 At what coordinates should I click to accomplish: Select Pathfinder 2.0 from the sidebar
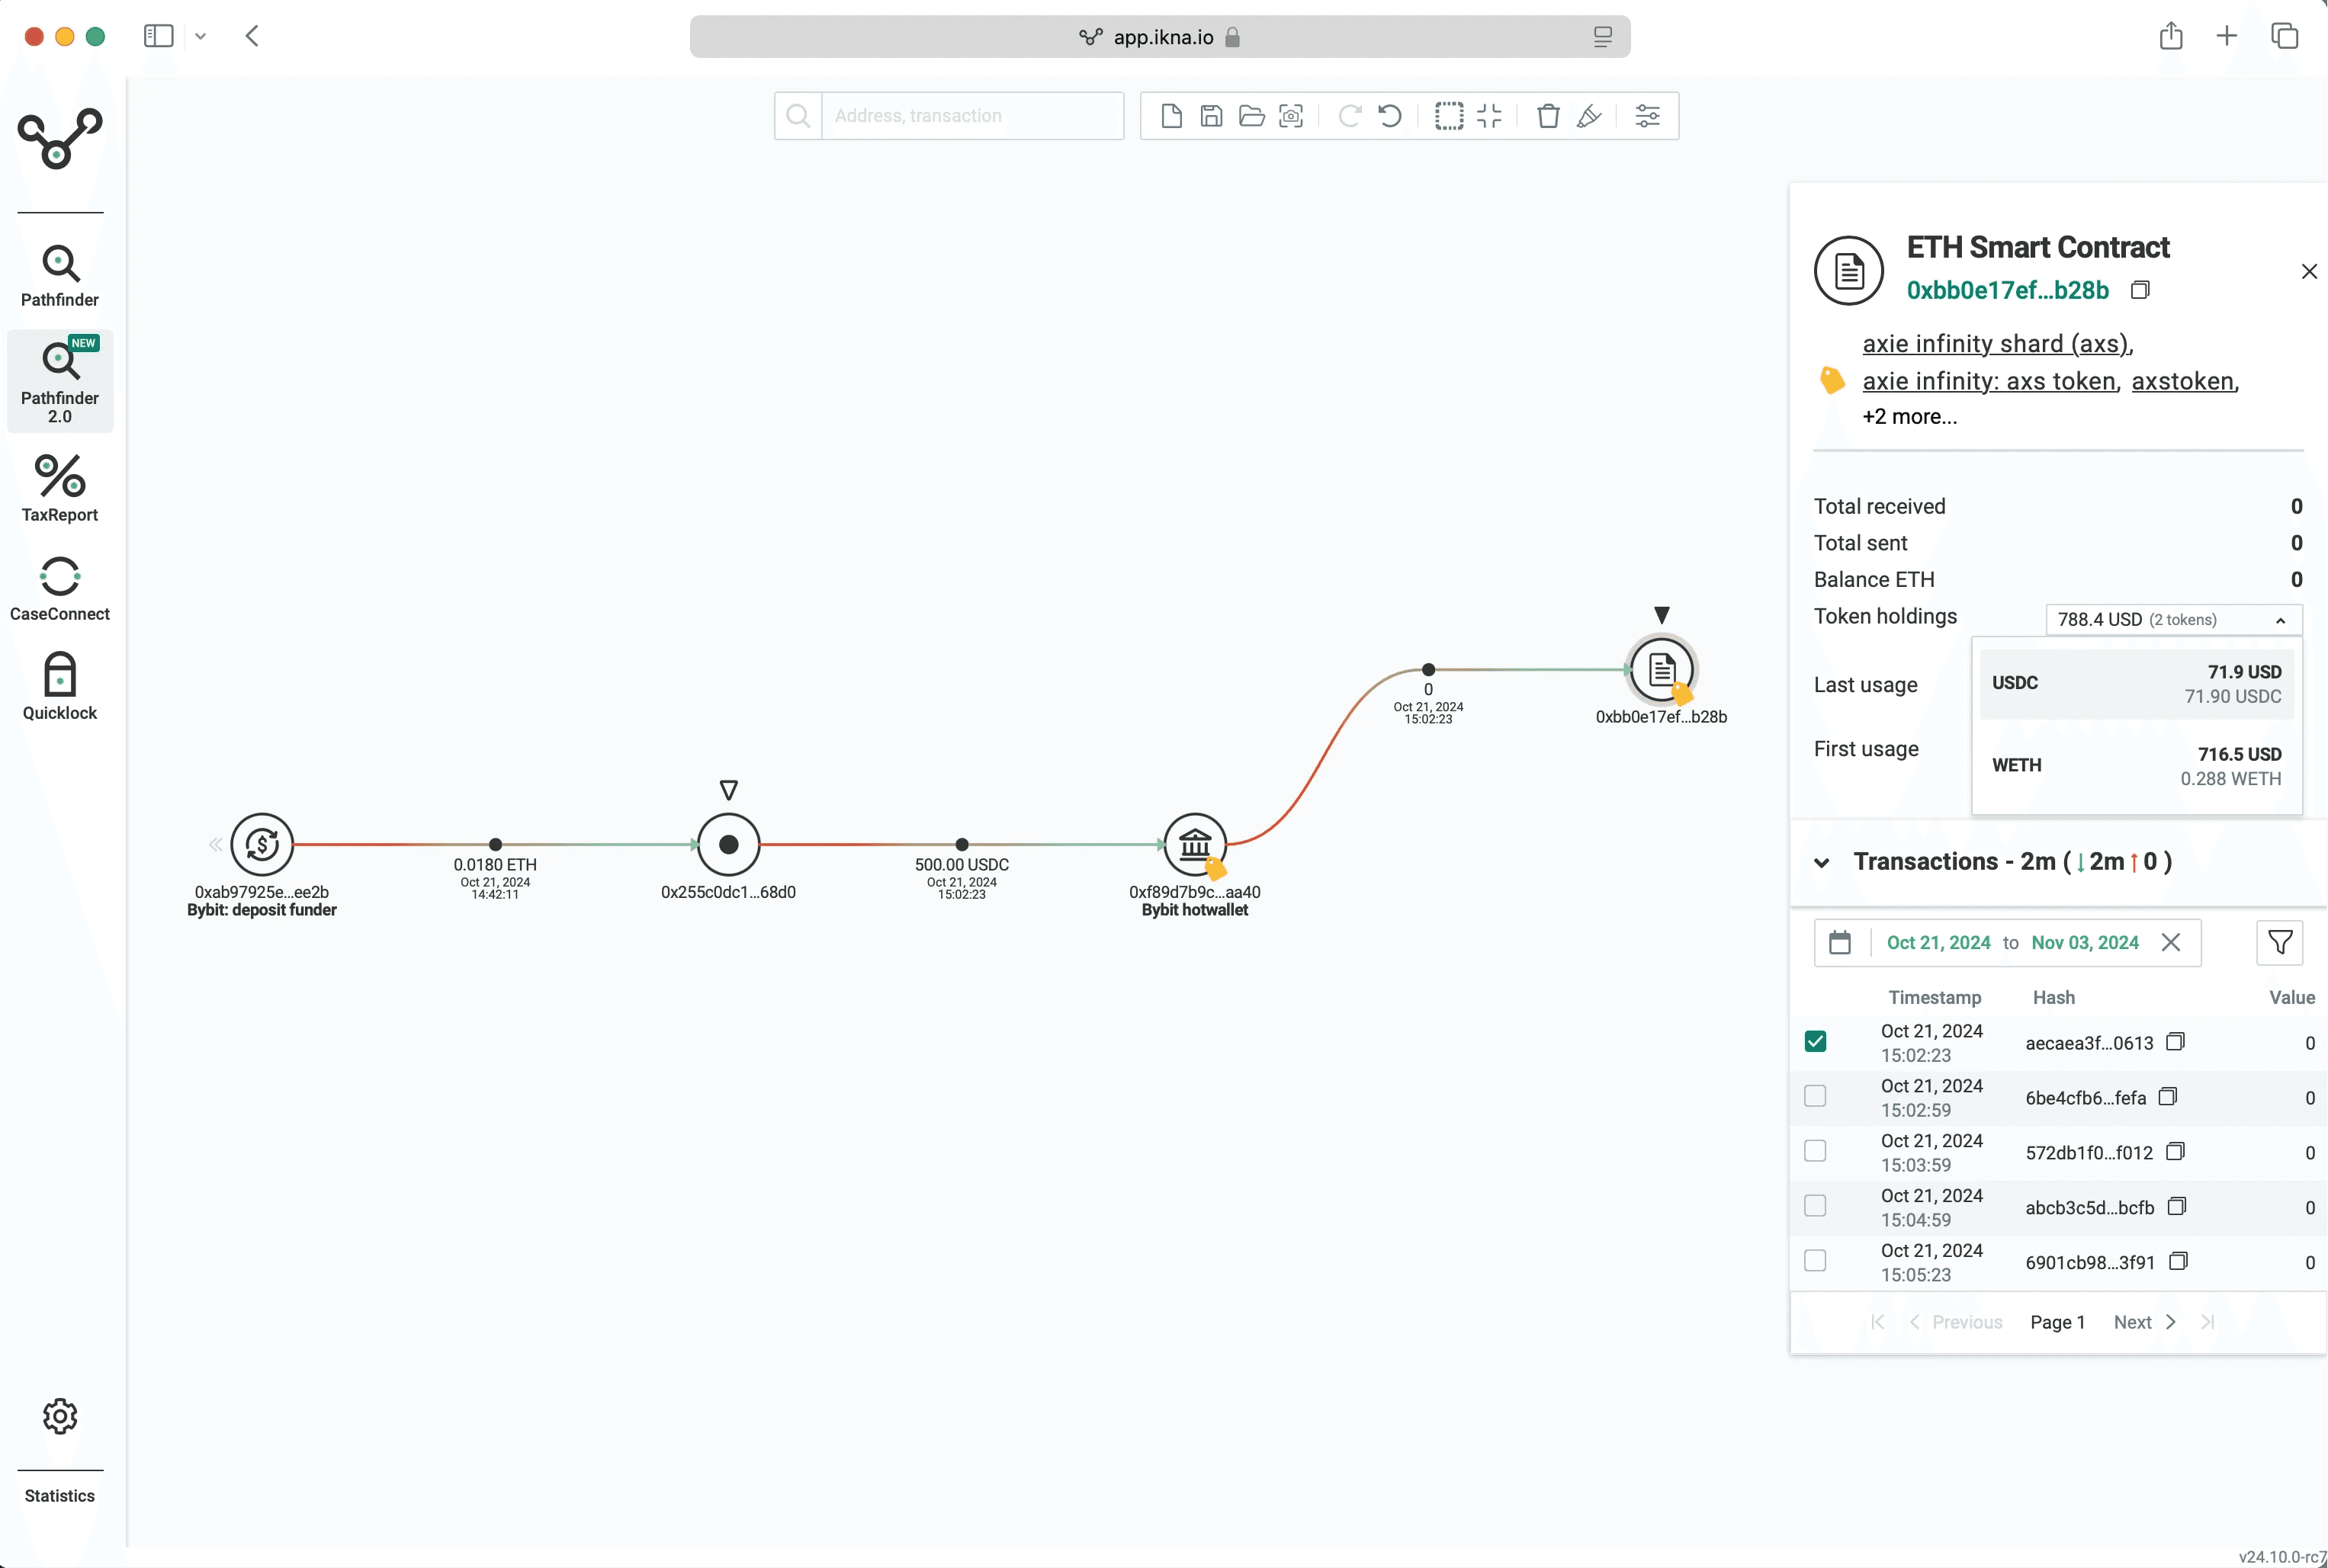[x=59, y=380]
